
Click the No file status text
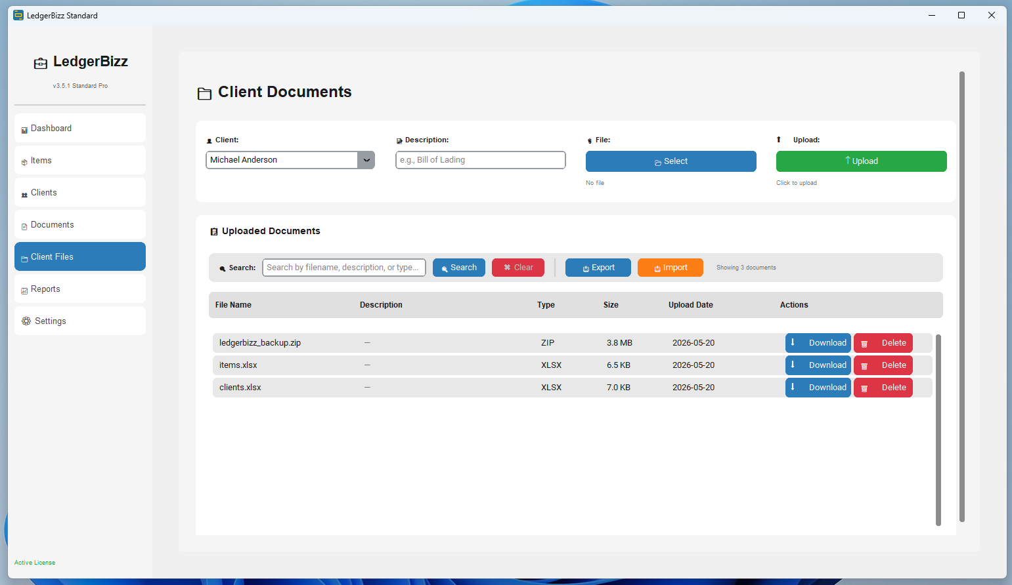pos(595,183)
